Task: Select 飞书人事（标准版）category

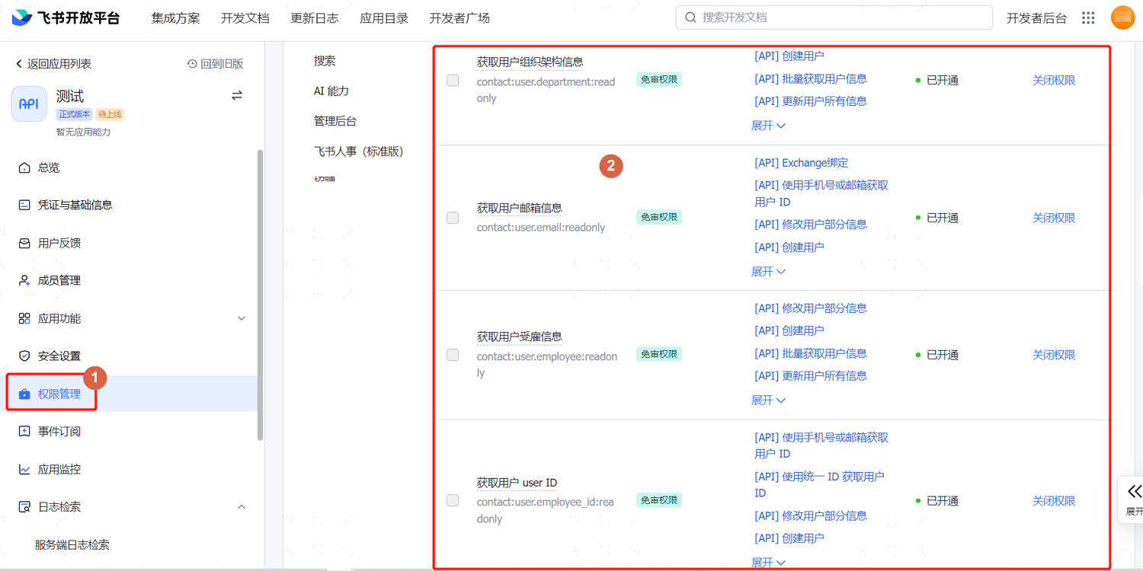Action: [x=359, y=152]
